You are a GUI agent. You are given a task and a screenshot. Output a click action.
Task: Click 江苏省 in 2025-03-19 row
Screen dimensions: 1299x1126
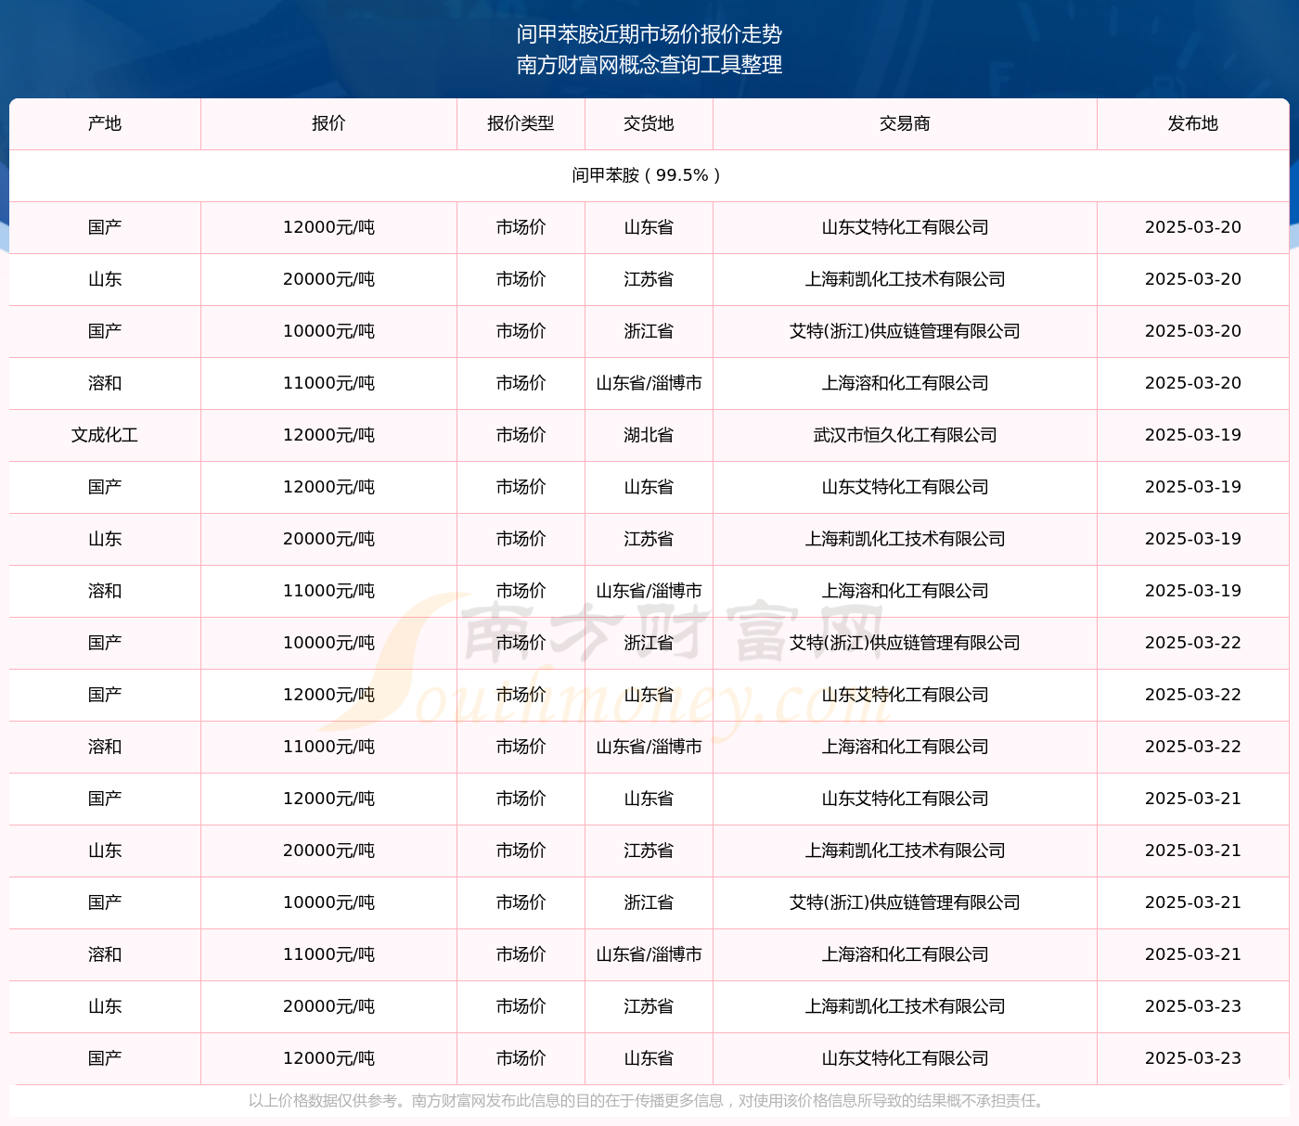(649, 539)
